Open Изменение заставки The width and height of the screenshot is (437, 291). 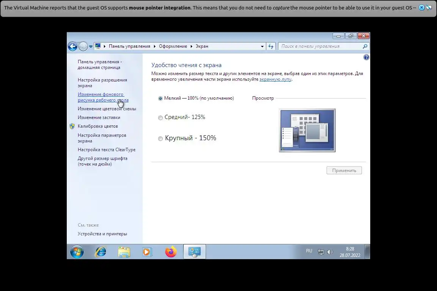click(x=99, y=117)
